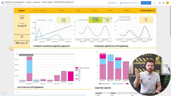Viewport: 171px width, 96px height.
Task: Click the first bar in the employees chart
Action: [x=103, y=66]
